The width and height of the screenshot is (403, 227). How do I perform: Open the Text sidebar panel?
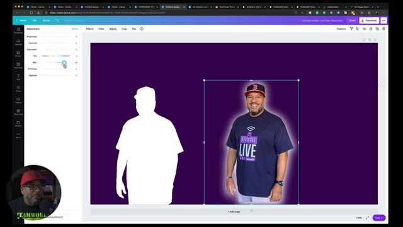pos(18,77)
